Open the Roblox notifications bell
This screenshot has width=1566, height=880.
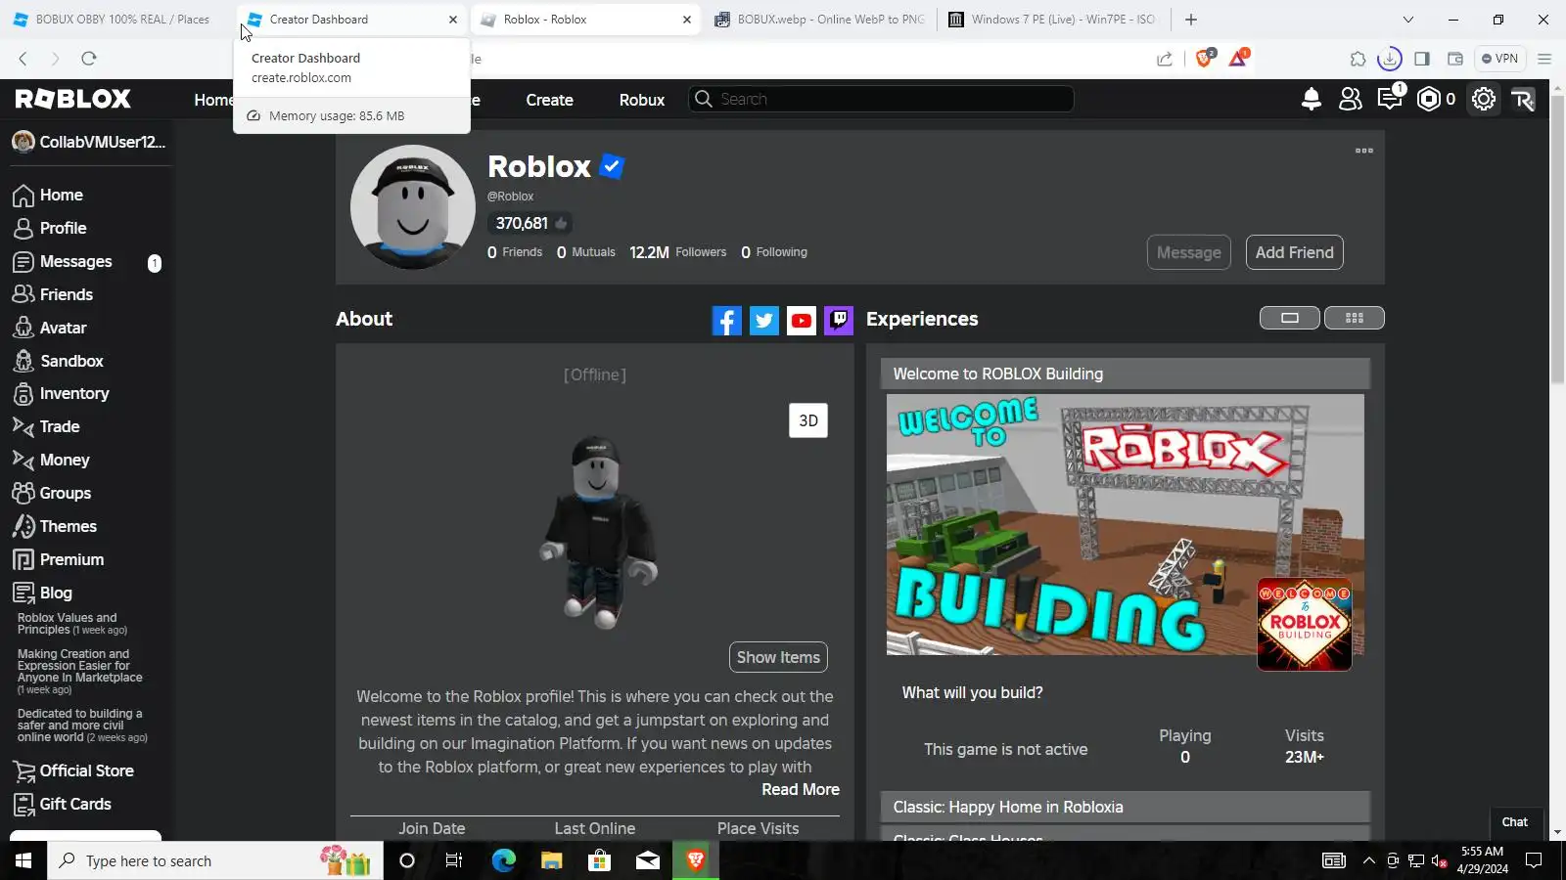pos(1312,99)
